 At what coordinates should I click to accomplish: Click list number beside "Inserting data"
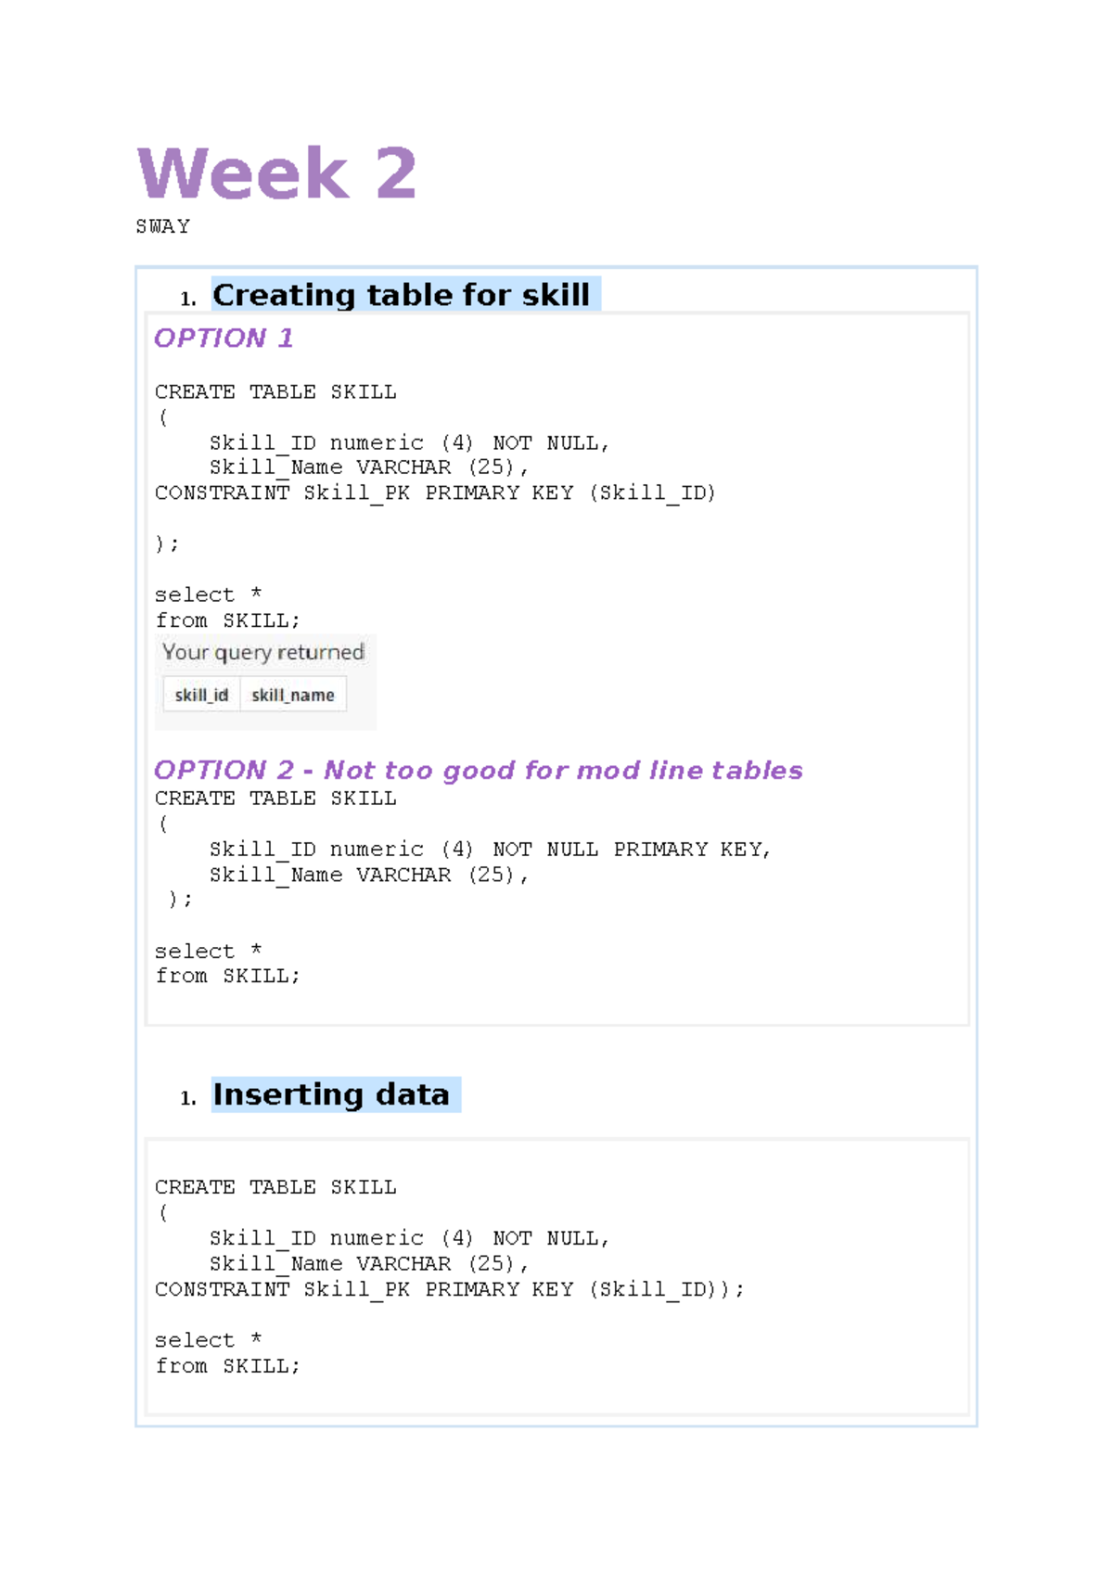click(x=188, y=1098)
